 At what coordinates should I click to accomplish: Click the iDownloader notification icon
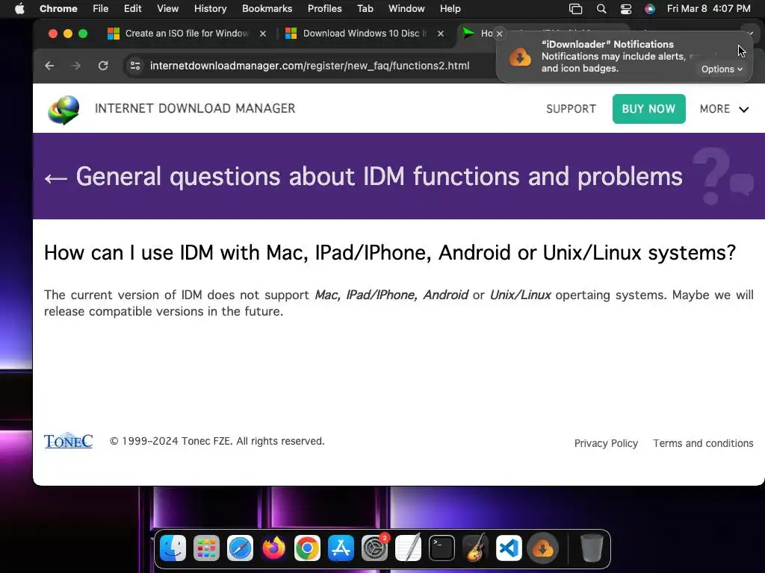coord(520,57)
